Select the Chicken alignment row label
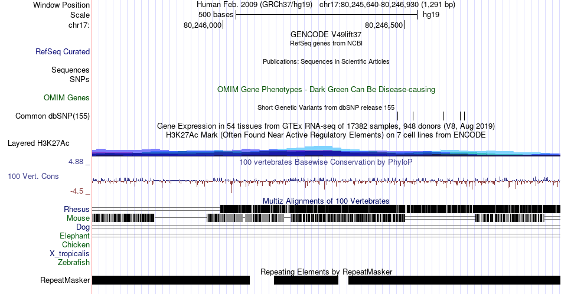This screenshot has height=294, width=561. click(76, 244)
